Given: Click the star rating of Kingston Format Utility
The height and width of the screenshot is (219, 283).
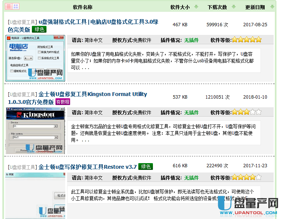Looking at the screenshot, I should 247,112.
